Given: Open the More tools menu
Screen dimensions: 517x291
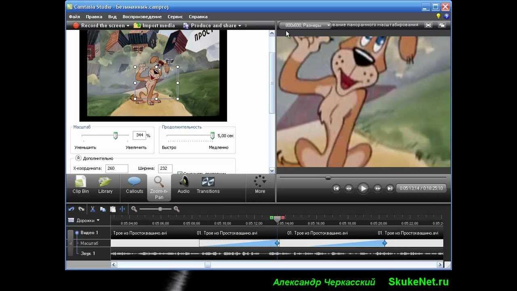Looking at the screenshot, I should coord(260,185).
